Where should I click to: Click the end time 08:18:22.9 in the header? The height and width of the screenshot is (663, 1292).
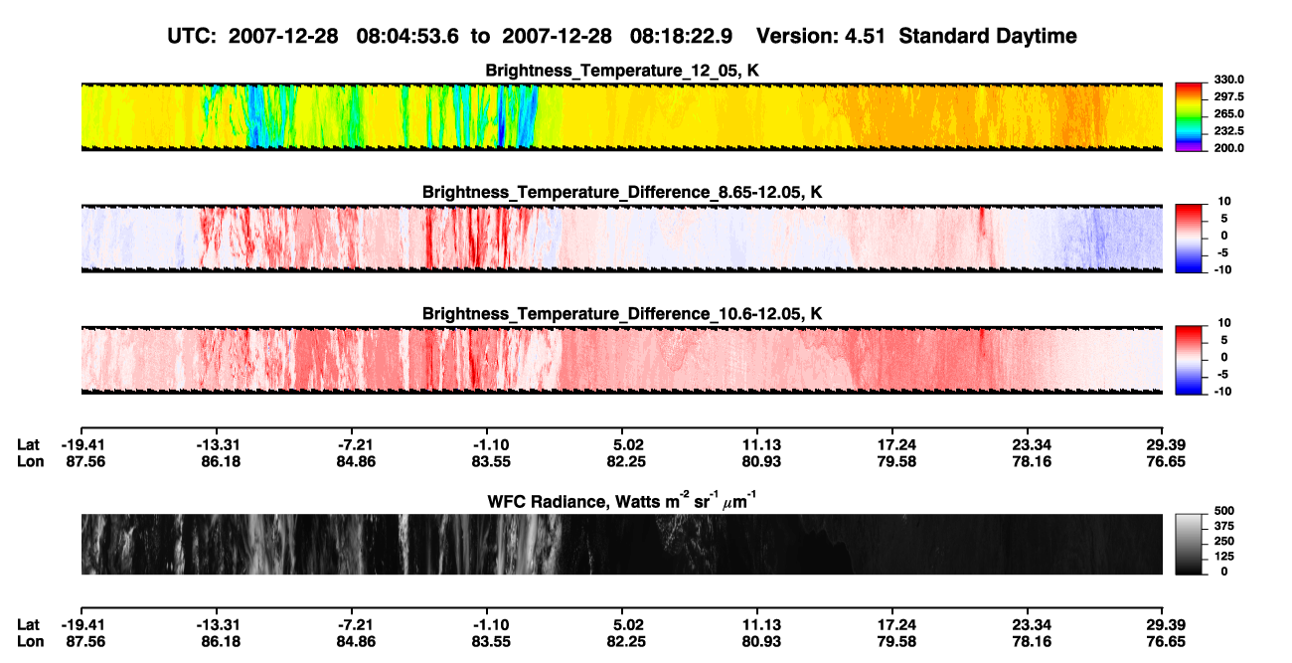tap(682, 37)
